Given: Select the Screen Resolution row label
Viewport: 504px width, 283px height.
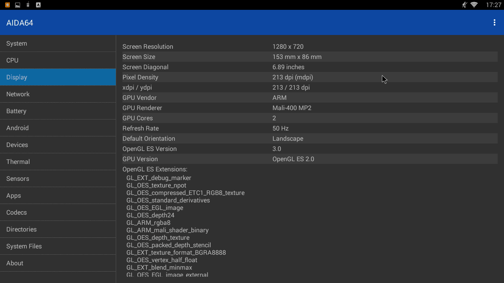Looking at the screenshot, I should 148,47.
